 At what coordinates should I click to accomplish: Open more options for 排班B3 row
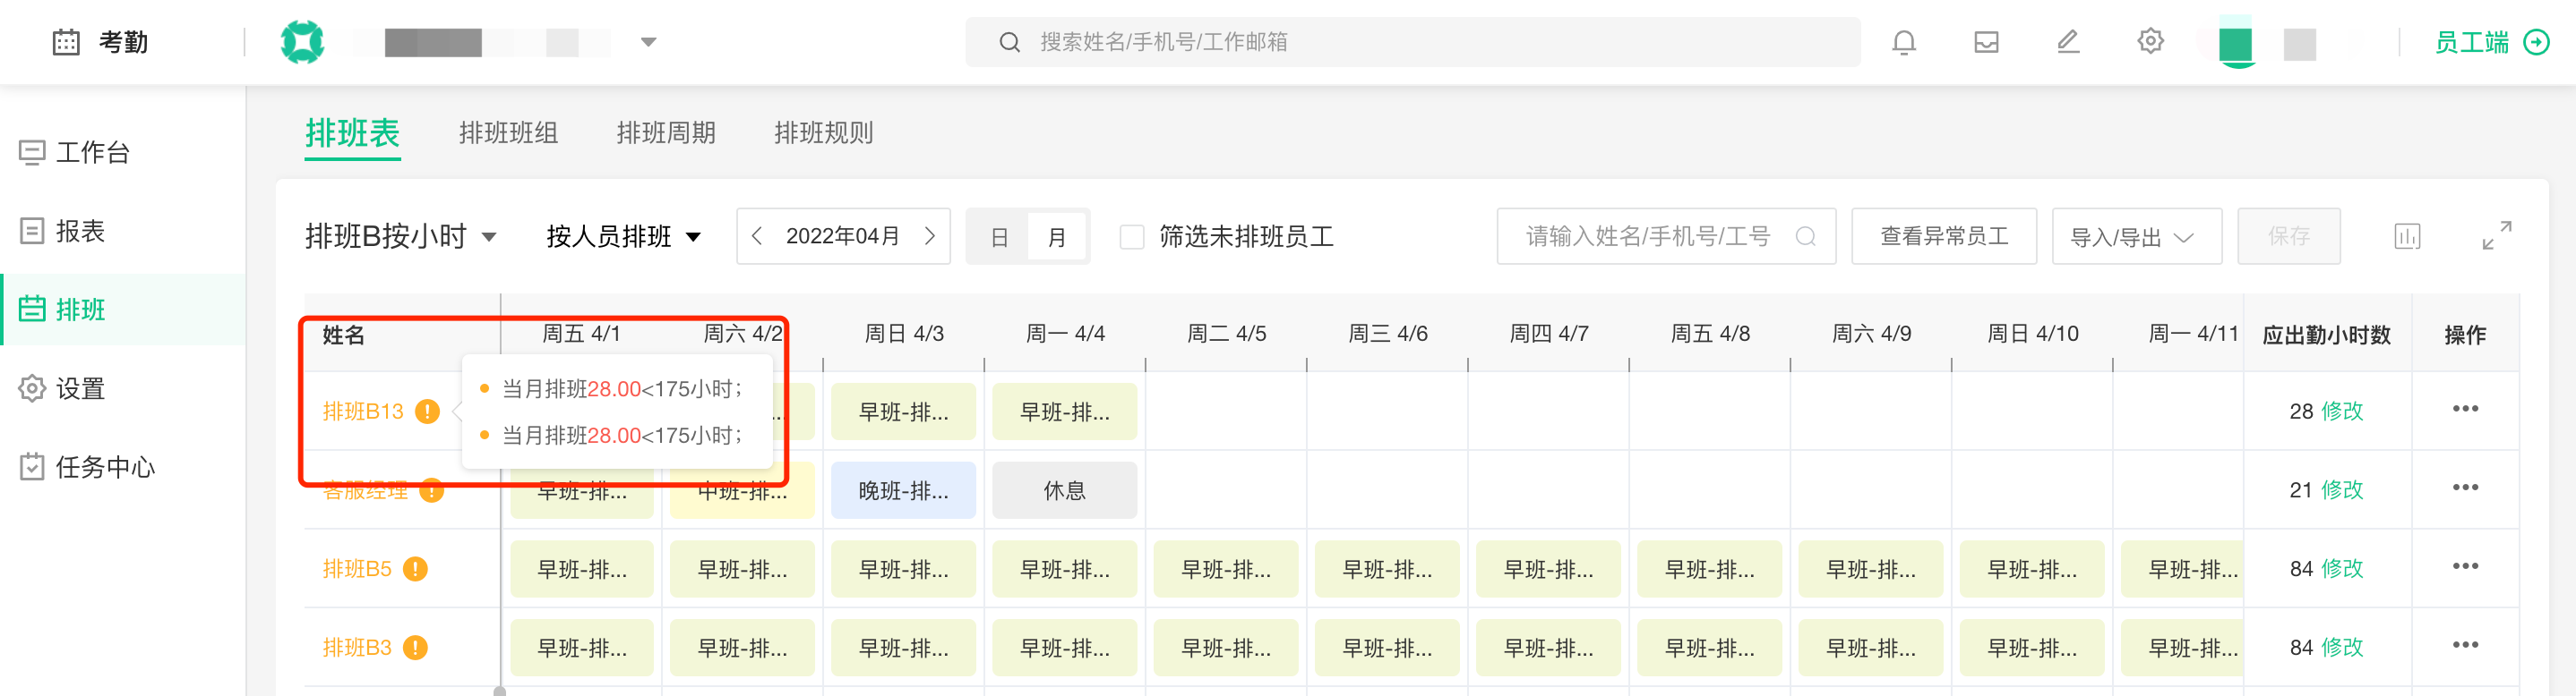pyautogui.click(x=2465, y=645)
